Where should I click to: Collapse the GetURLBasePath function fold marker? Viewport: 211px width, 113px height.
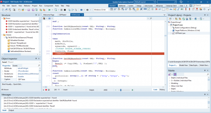pyautogui.click(x=51, y=59)
